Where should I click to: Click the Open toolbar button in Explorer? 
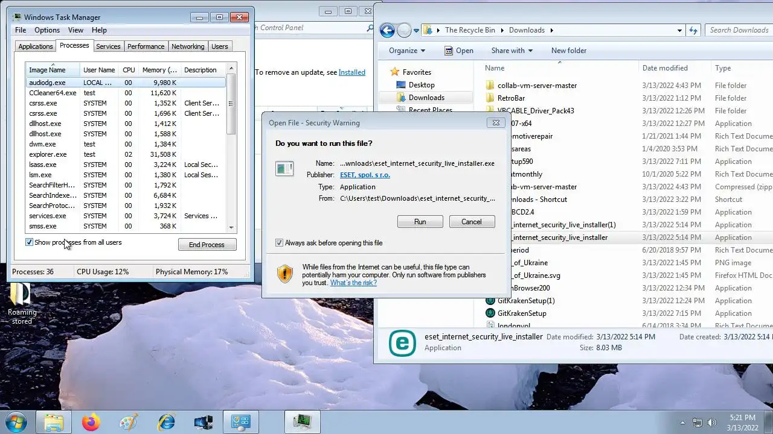pyautogui.click(x=458, y=51)
